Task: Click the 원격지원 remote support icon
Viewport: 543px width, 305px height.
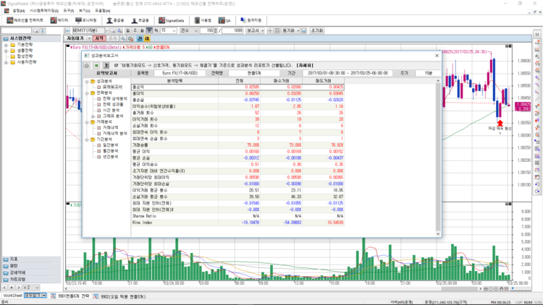Action: coord(253,20)
